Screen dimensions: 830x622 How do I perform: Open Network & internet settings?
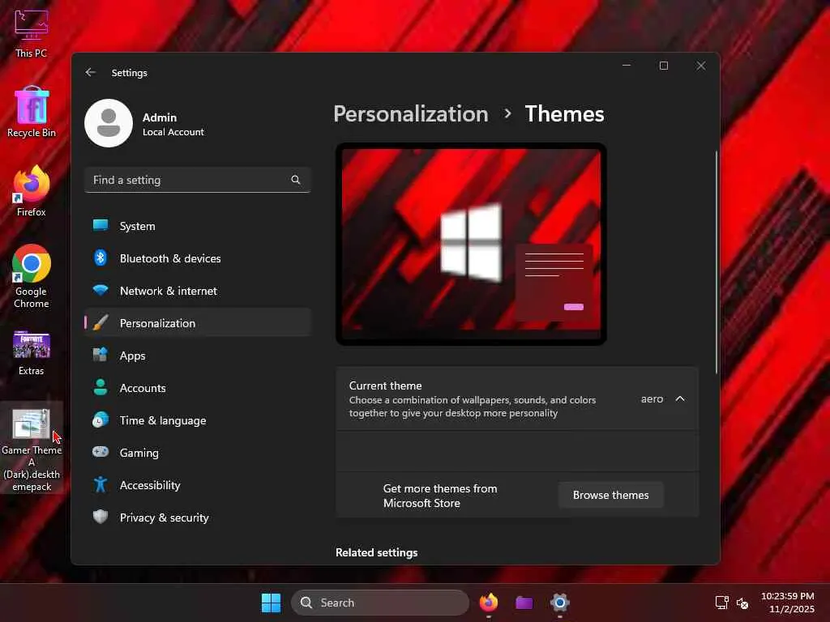tap(198, 291)
